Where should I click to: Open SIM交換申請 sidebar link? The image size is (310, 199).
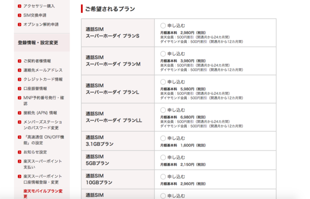pos(35,15)
